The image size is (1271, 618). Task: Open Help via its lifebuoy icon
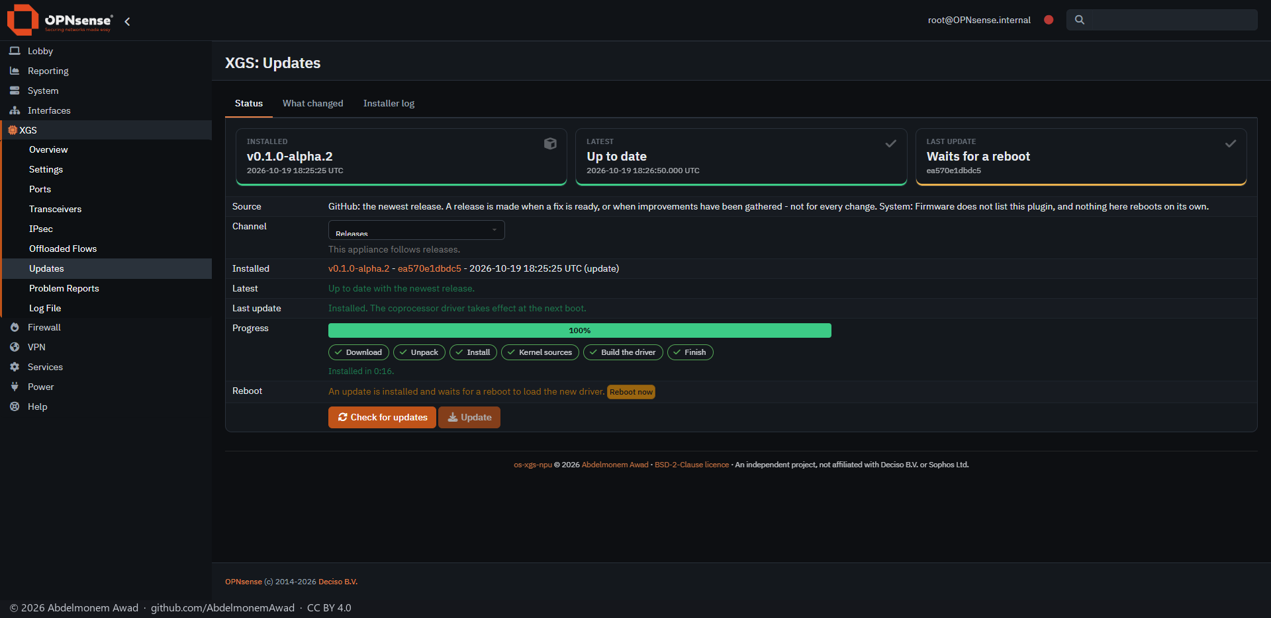coord(15,406)
